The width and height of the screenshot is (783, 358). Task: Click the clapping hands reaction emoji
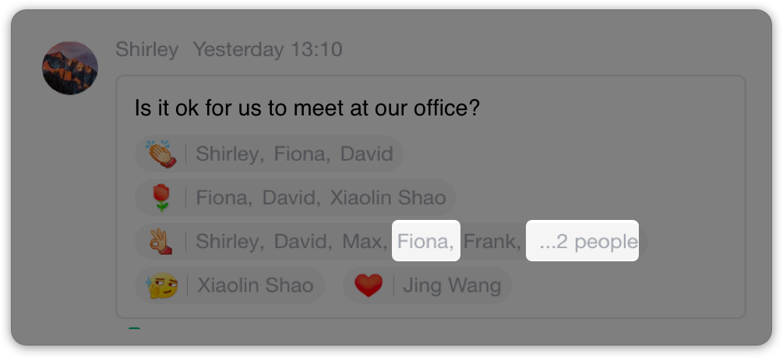tap(159, 154)
